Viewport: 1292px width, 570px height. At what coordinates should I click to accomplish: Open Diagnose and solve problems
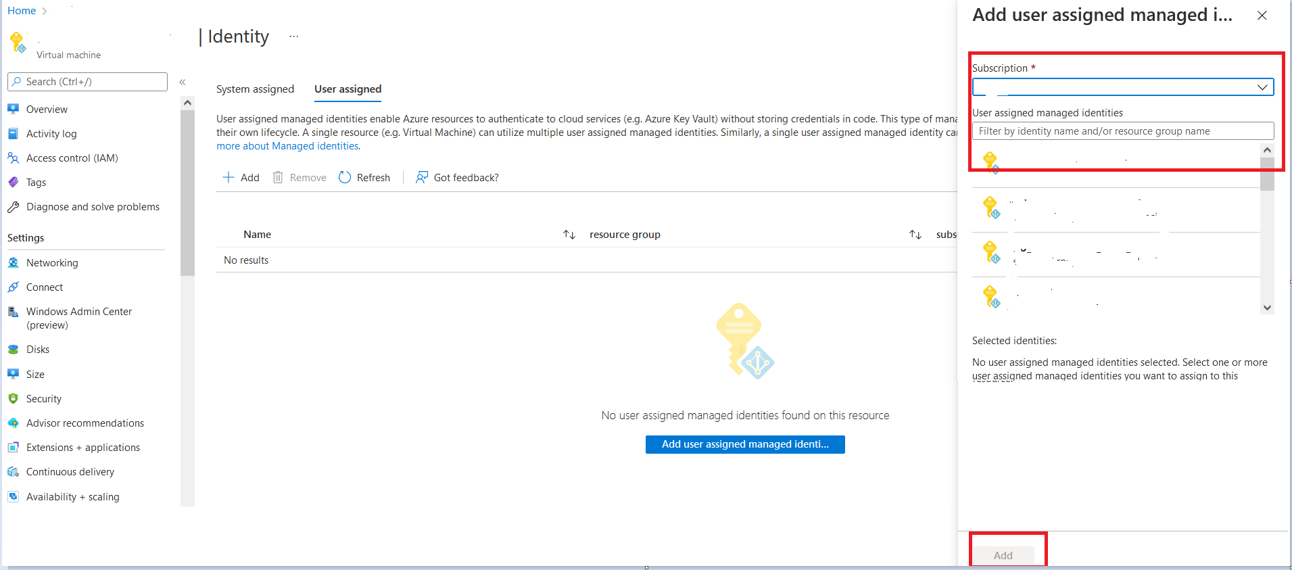pyautogui.click(x=93, y=207)
